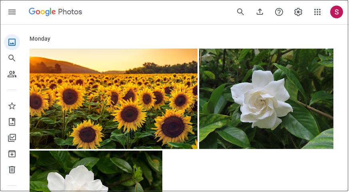This screenshot has height=192, width=349.
Task: Select the Photos icon in sidebar
Action: pyautogui.click(x=12, y=42)
